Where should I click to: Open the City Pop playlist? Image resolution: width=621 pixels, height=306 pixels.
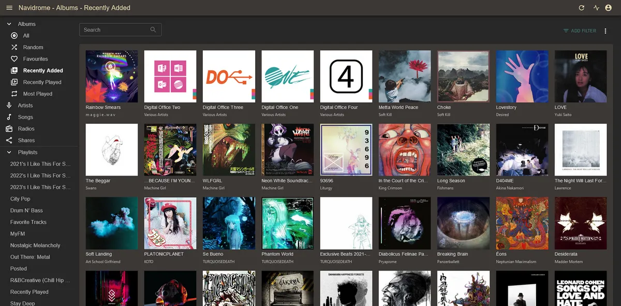(20, 199)
